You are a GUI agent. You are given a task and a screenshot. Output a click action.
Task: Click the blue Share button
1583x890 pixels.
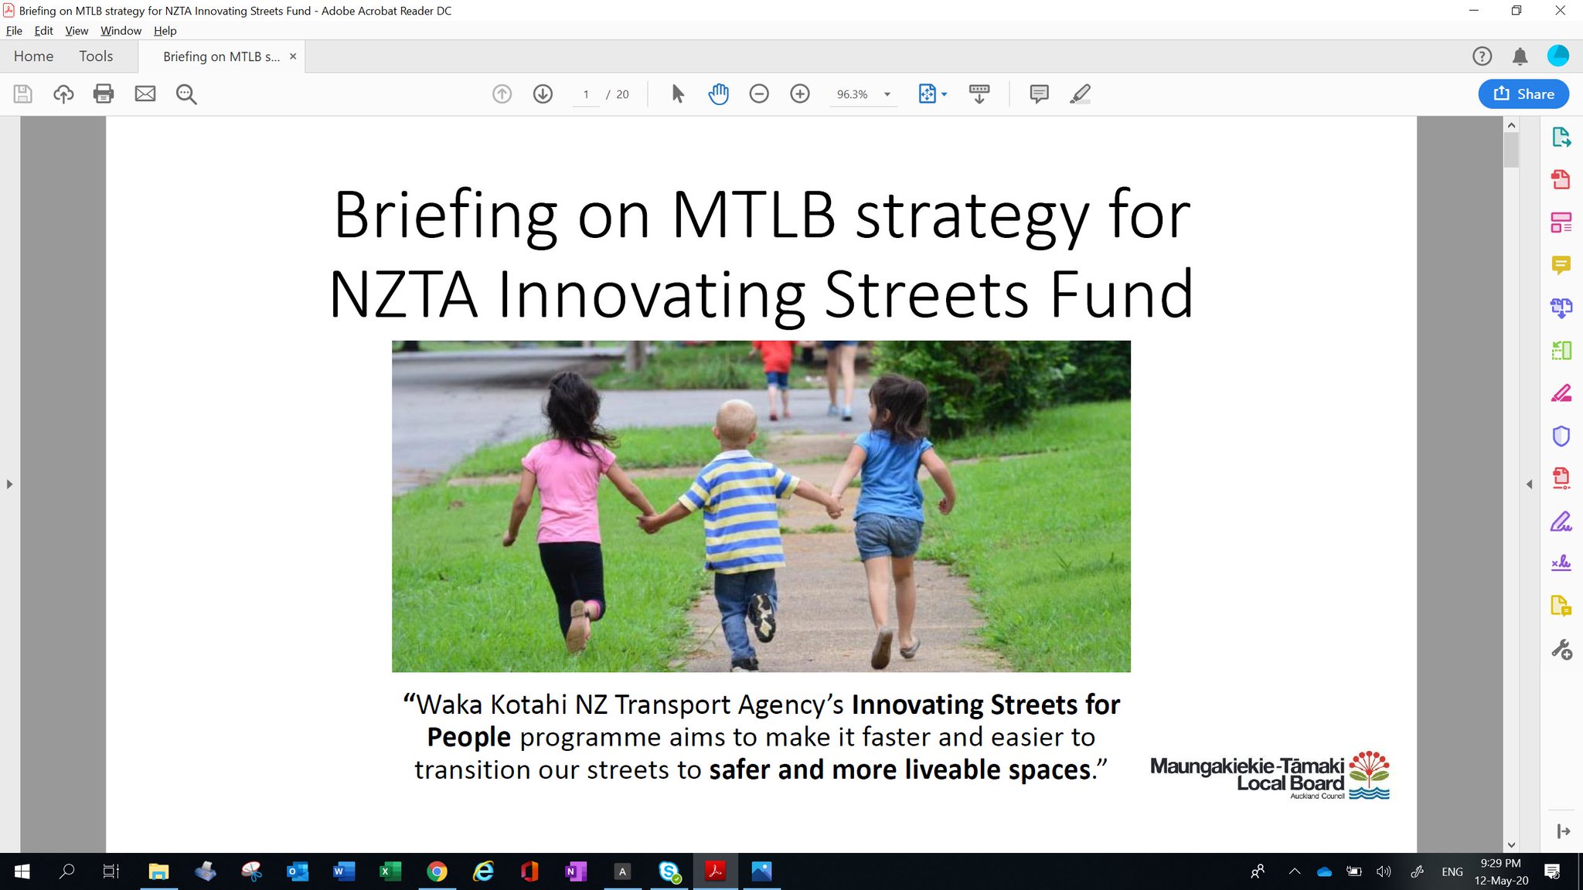pos(1523,93)
